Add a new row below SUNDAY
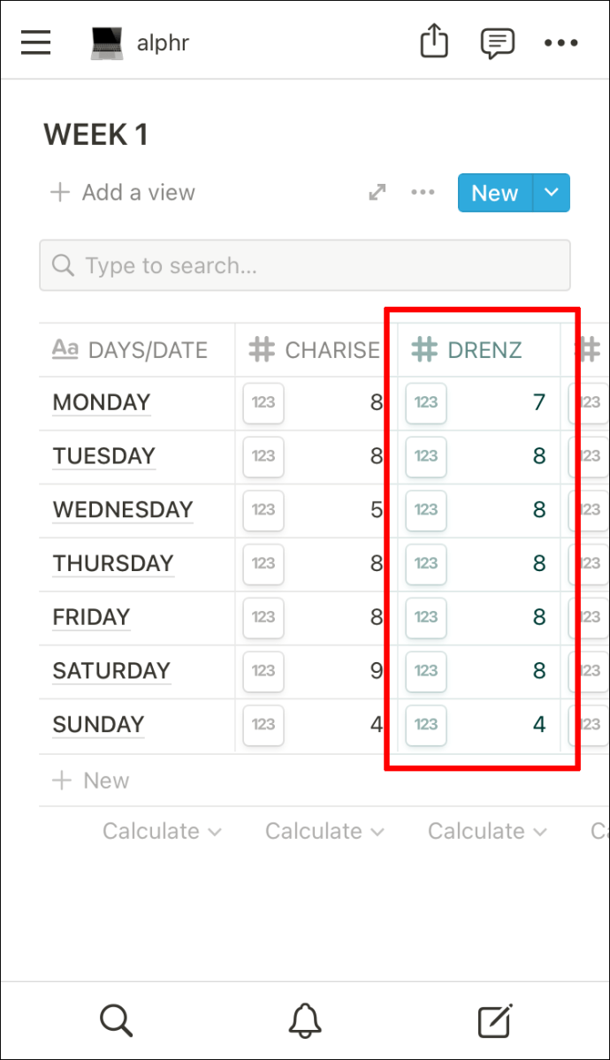Image resolution: width=610 pixels, height=1060 pixels. [91, 781]
